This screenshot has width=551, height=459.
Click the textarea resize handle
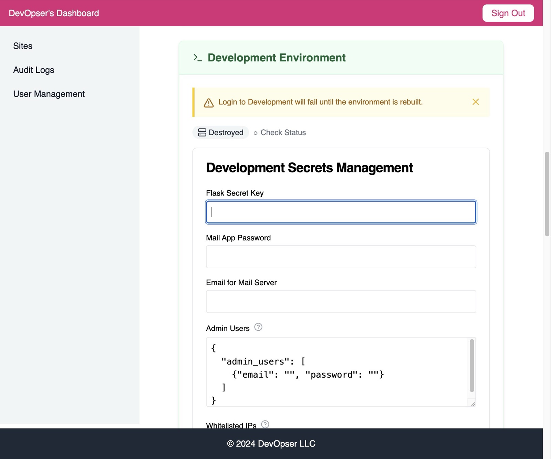click(473, 404)
